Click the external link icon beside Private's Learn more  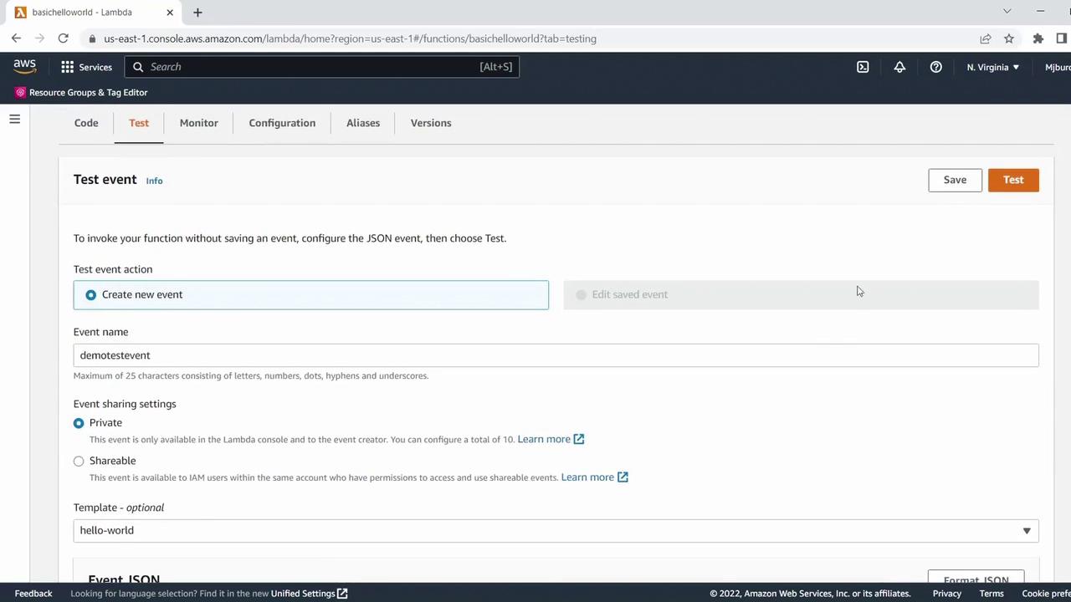pyautogui.click(x=579, y=439)
